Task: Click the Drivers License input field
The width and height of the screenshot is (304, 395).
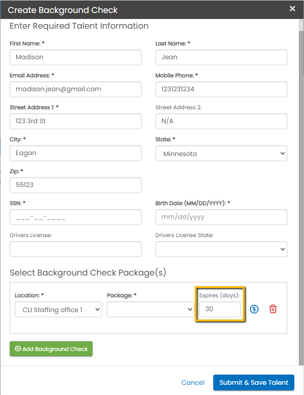Action: [75, 249]
